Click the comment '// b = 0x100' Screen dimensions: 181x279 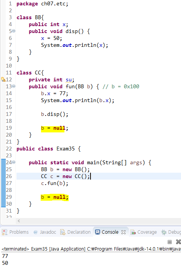121,86
